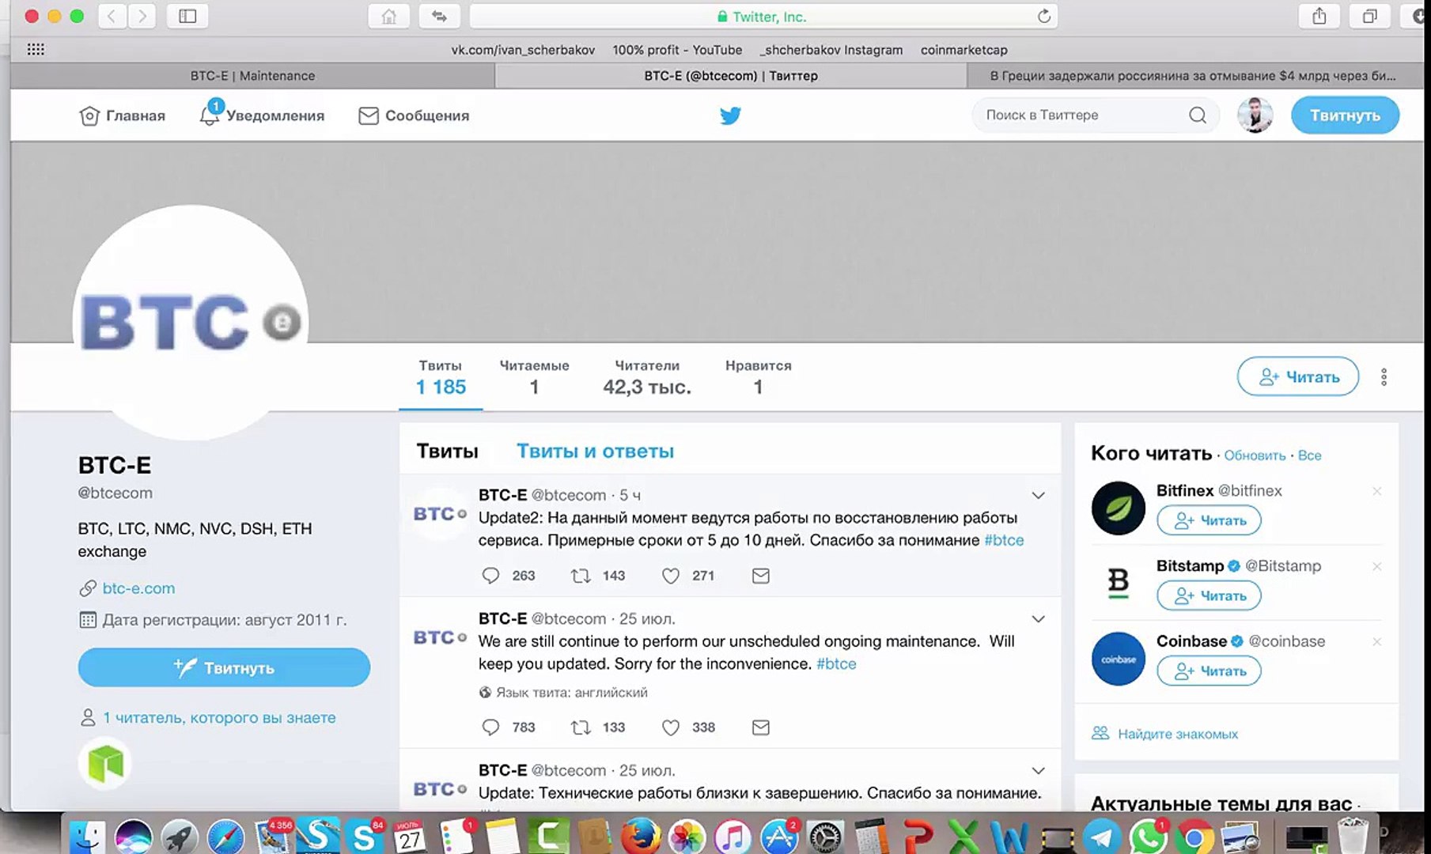1431x854 pixels.
Task: Launch Google Chrome from the Dock
Action: point(1195,836)
